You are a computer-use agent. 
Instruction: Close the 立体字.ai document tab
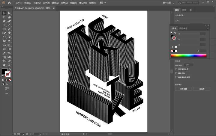click(54, 8)
